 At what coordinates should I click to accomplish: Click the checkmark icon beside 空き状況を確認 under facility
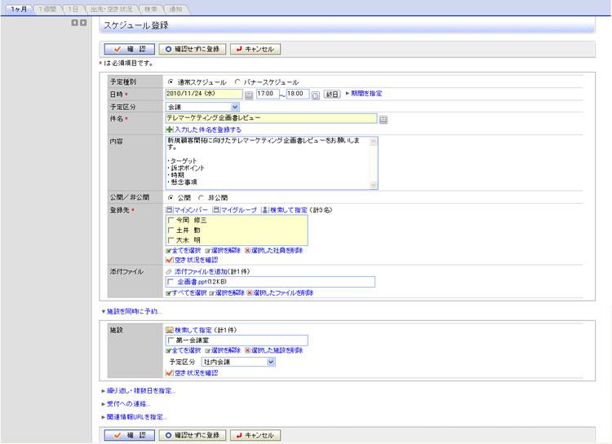(x=169, y=372)
